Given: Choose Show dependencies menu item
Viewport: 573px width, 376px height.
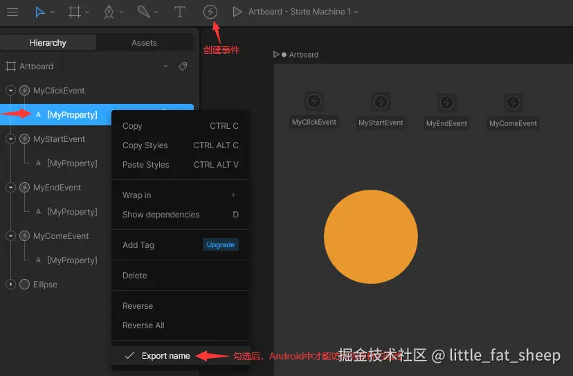Looking at the screenshot, I should [181, 215].
